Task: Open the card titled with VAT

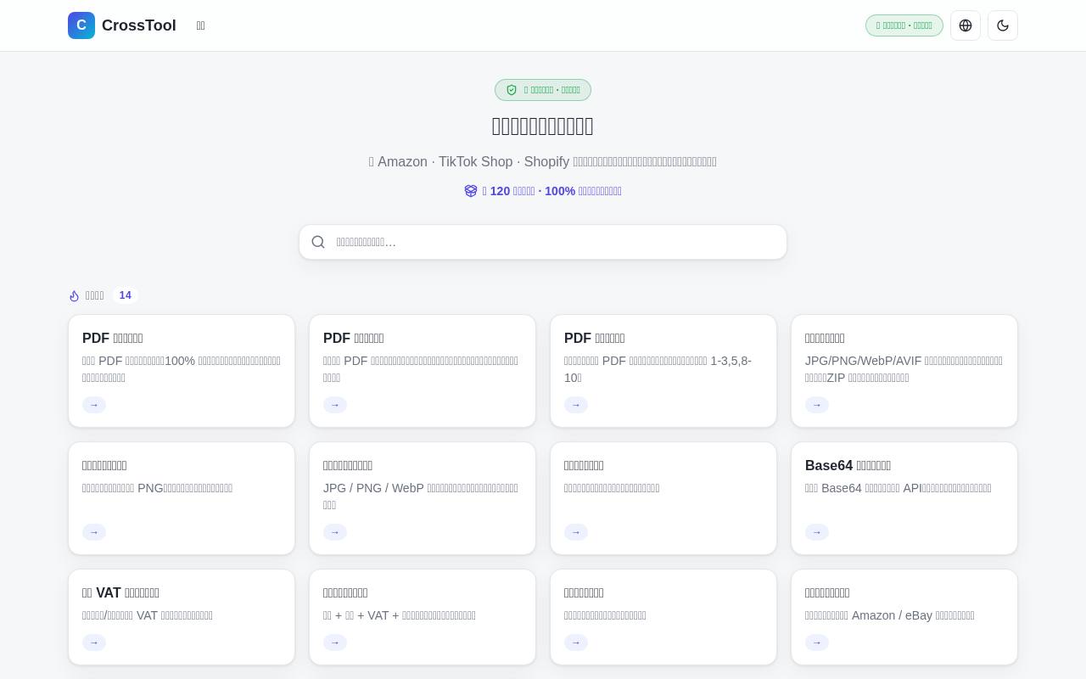Action: point(120,592)
